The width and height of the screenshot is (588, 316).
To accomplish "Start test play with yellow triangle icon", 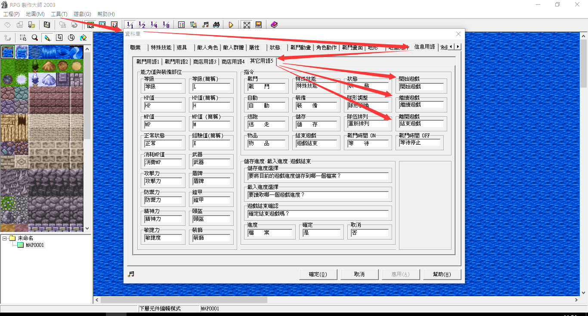I will pyautogui.click(x=231, y=25).
